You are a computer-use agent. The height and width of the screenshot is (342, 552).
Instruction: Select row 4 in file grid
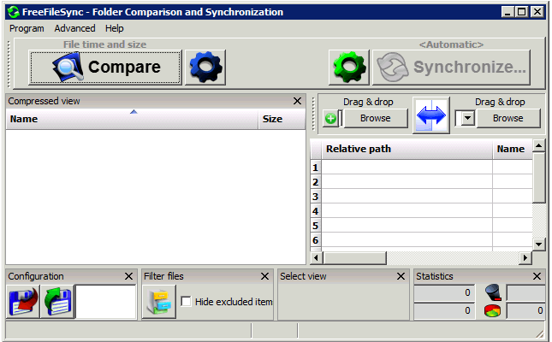point(316,211)
